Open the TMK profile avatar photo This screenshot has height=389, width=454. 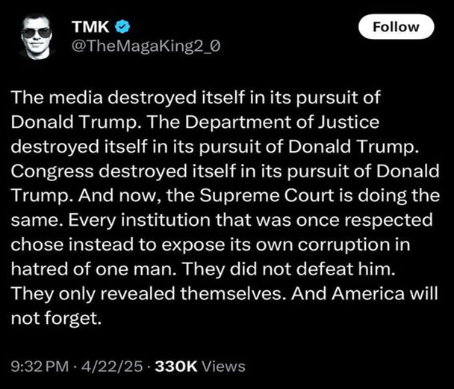pyautogui.click(x=37, y=36)
